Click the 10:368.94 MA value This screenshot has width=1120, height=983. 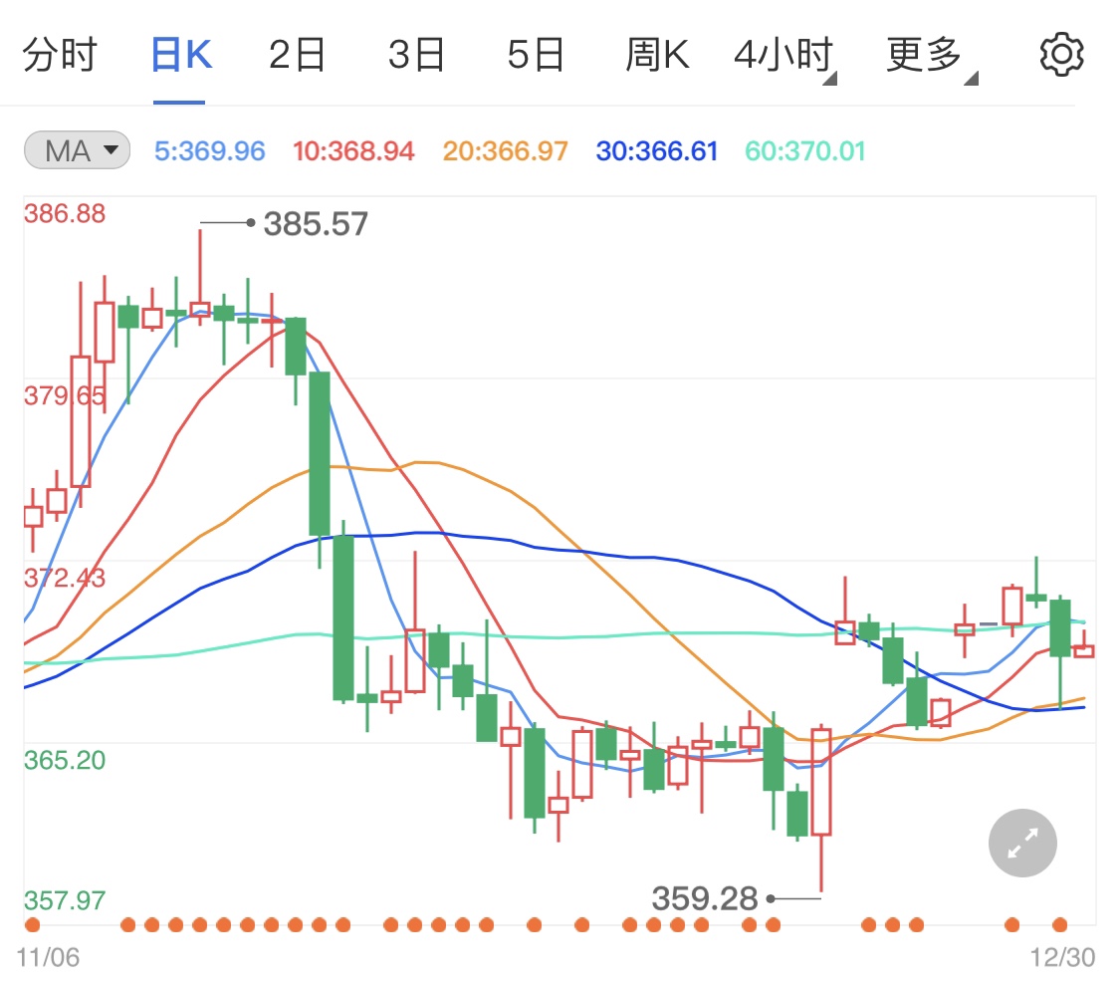353,150
